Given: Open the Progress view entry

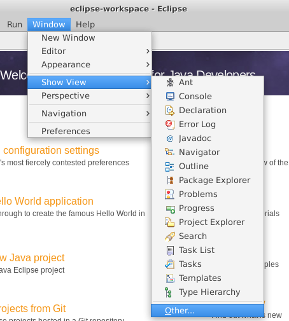Looking at the screenshot, I should click(208, 208).
